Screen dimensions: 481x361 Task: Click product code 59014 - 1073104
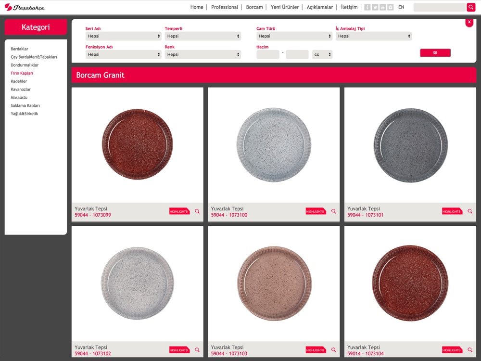[365, 354]
